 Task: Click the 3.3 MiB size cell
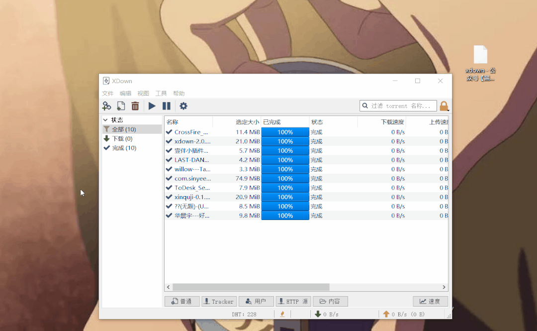[249, 169]
